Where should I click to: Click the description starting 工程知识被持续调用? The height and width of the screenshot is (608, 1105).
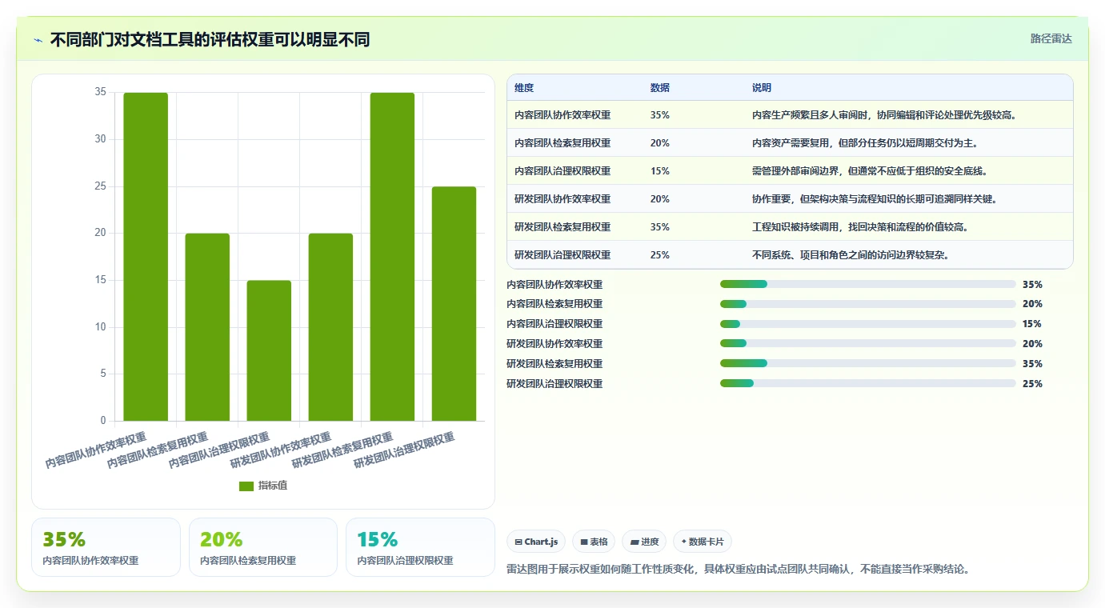(861, 227)
